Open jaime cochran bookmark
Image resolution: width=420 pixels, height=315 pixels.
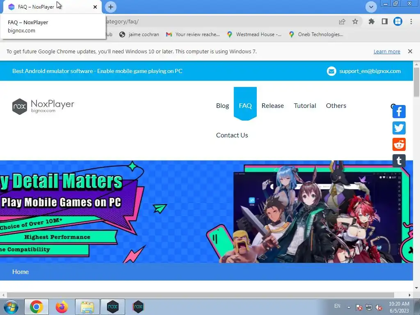pyautogui.click(x=139, y=34)
